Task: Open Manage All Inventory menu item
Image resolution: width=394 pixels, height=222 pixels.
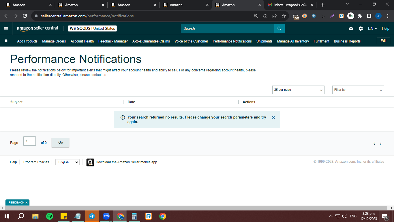Action: point(293,41)
